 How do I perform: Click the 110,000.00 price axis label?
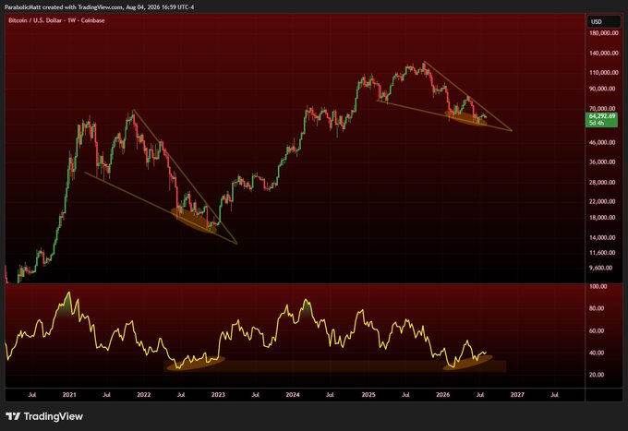pos(604,72)
